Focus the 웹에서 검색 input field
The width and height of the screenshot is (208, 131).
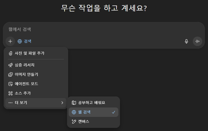pyautogui.click(x=103, y=30)
